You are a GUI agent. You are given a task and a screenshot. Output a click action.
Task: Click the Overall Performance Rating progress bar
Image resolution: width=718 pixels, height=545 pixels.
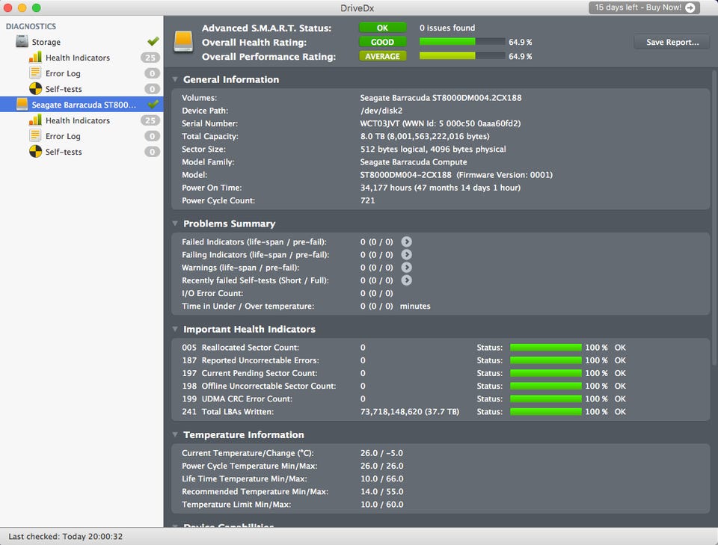point(462,56)
